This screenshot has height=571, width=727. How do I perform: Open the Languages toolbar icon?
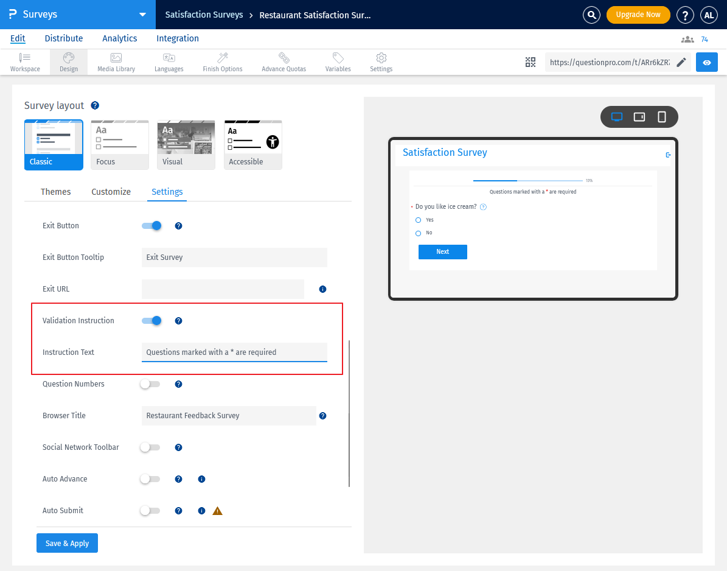coord(169,61)
